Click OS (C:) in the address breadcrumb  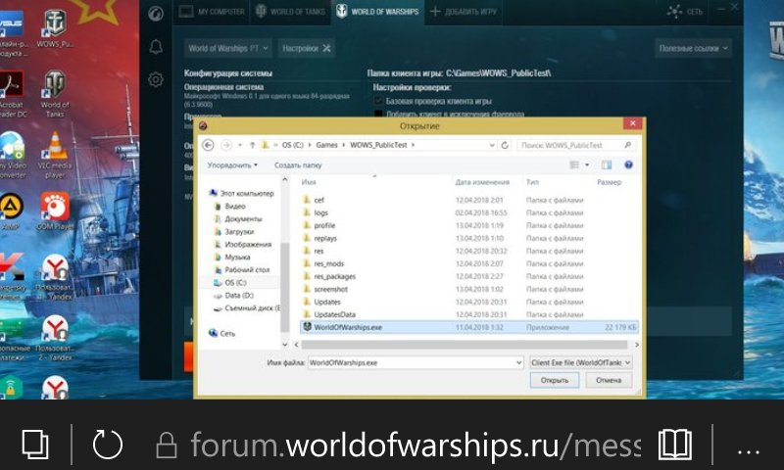click(292, 145)
